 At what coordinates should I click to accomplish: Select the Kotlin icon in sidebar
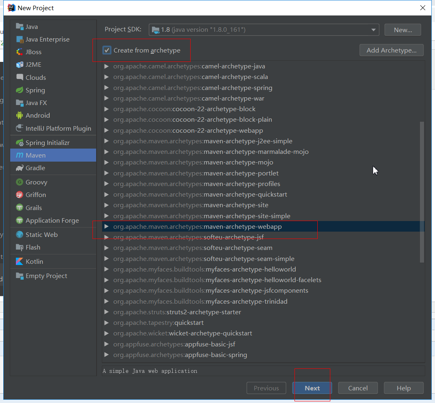pos(19,262)
